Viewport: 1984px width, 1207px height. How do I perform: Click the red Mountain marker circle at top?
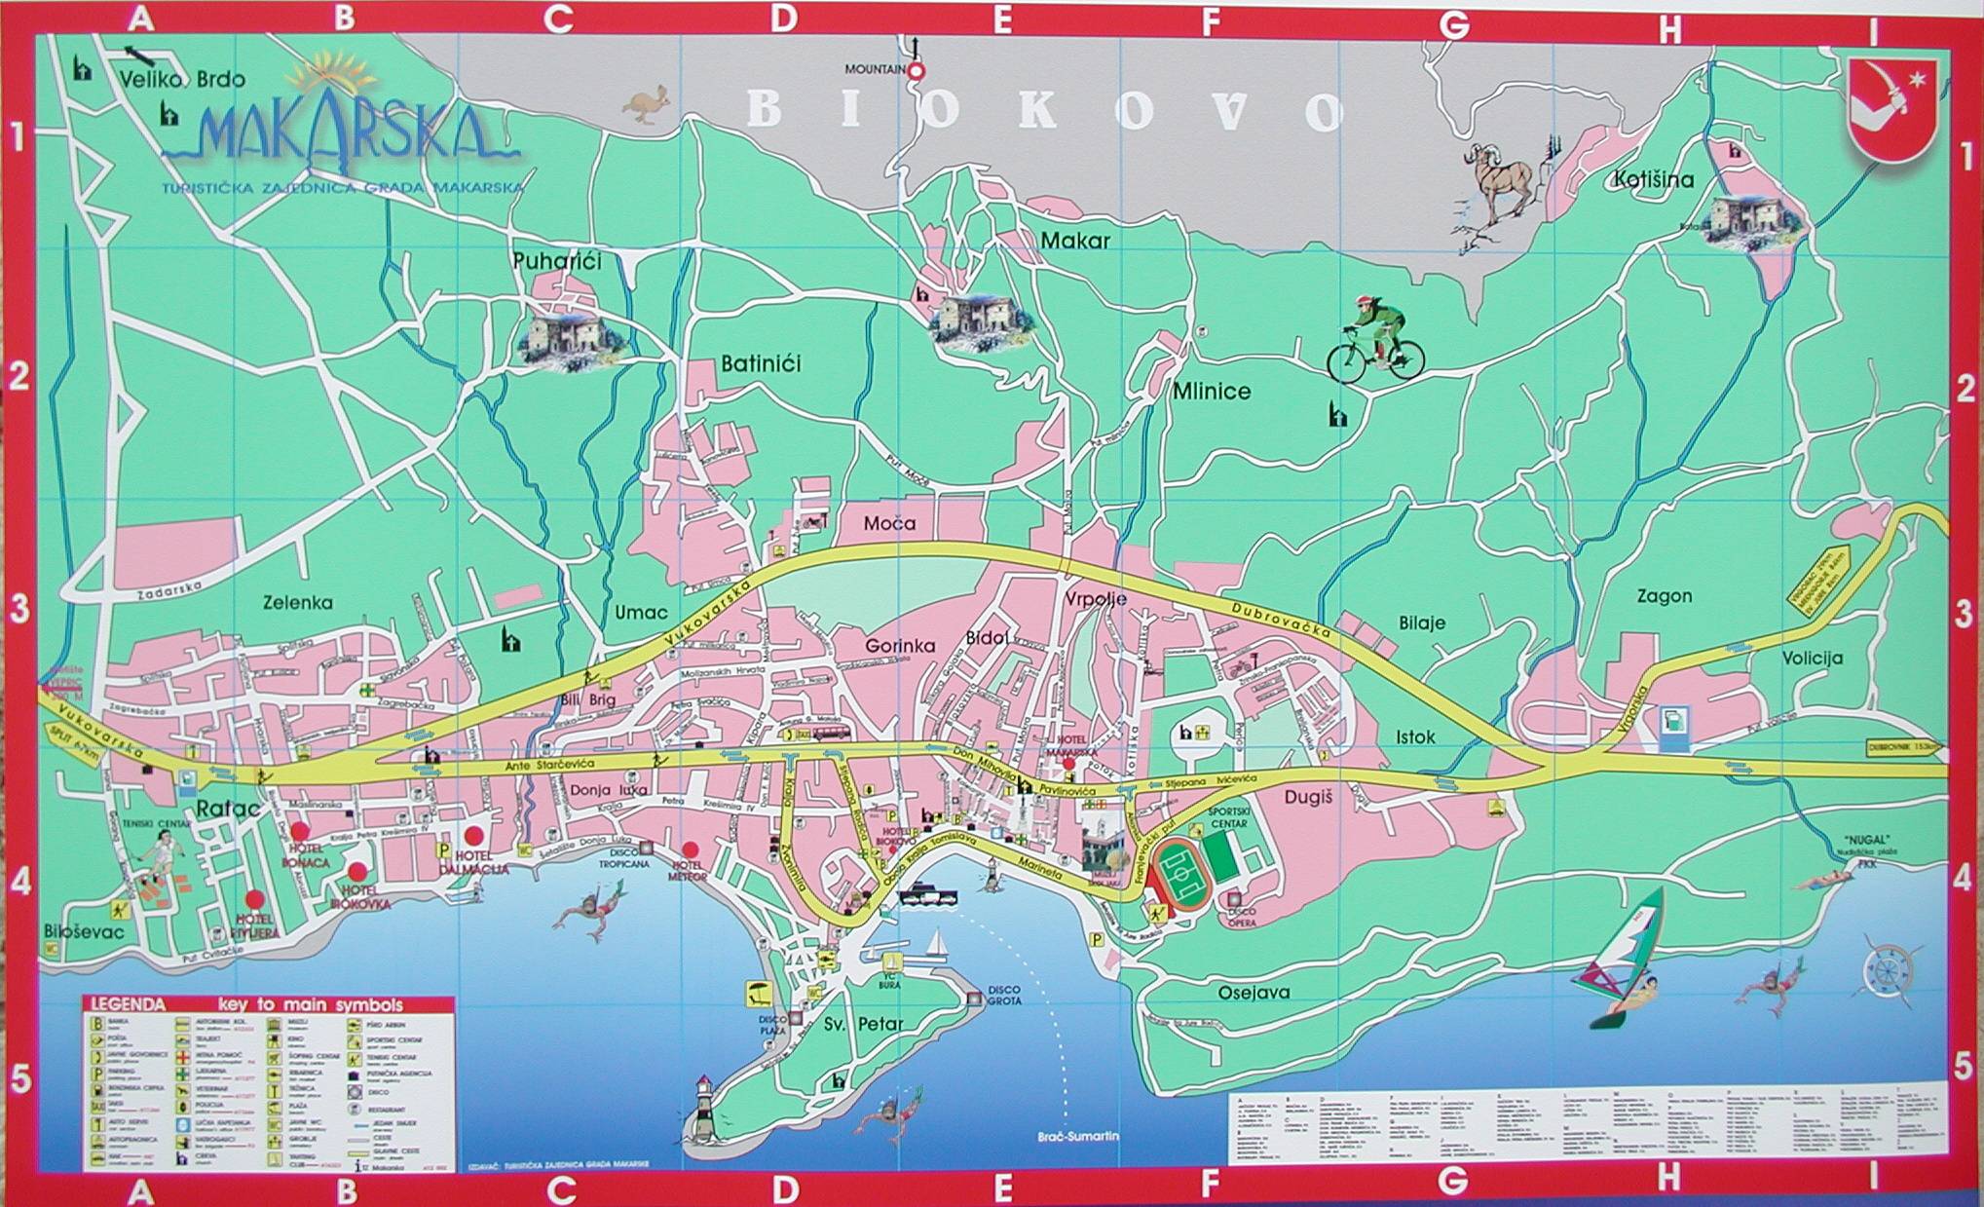(x=917, y=70)
